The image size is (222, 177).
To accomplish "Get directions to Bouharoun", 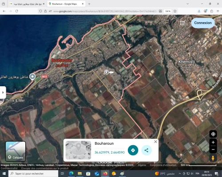I will pos(133,150).
